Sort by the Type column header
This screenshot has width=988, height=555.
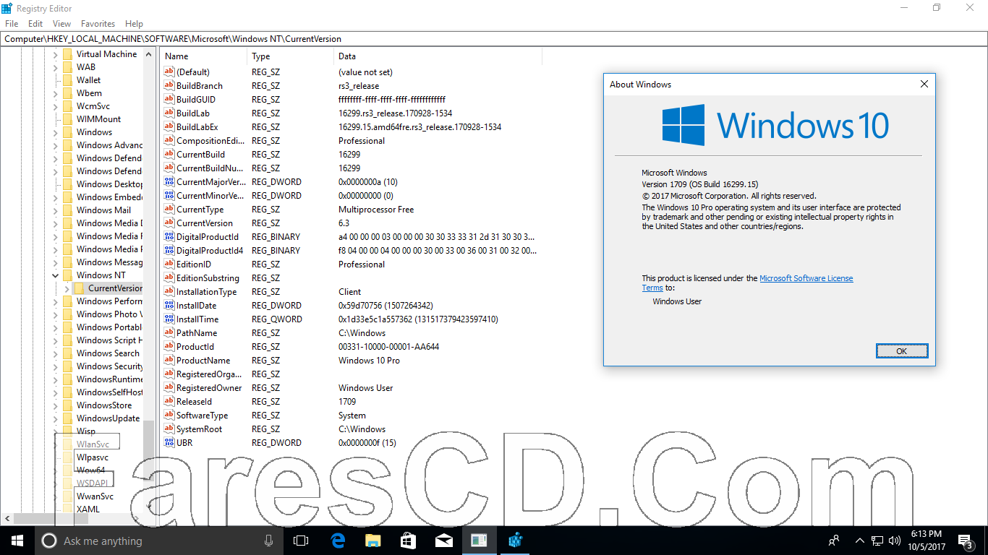tap(291, 56)
